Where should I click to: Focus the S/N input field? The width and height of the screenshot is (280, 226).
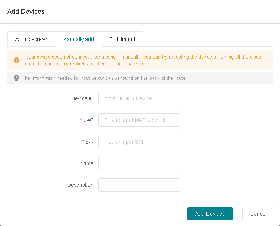click(139, 142)
